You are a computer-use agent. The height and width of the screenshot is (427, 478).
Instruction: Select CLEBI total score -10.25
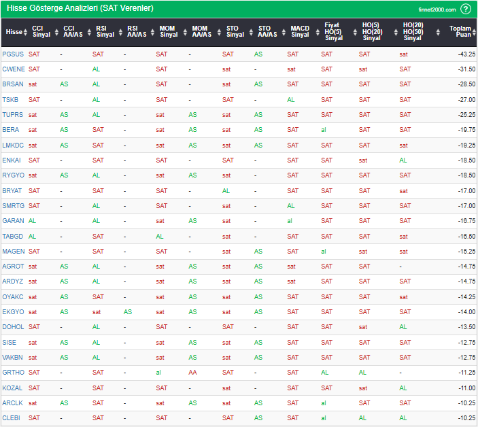466,418
